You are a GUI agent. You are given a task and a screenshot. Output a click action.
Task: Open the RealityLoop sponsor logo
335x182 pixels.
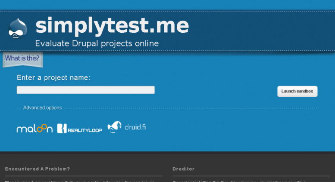click(80, 129)
